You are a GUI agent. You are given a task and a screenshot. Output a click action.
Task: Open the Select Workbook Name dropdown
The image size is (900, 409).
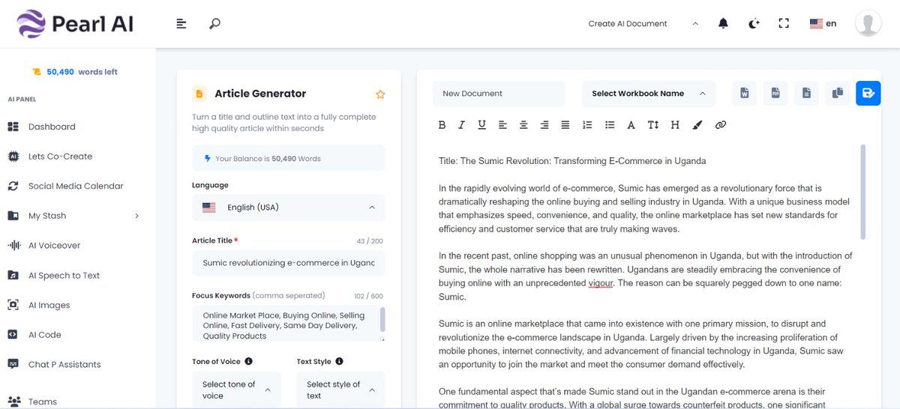coord(649,94)
